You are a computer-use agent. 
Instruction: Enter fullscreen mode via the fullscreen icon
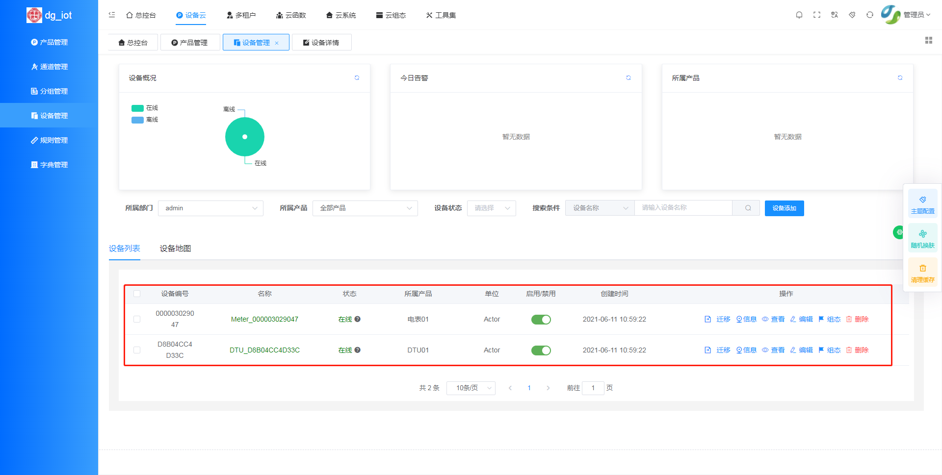(817, 15)
